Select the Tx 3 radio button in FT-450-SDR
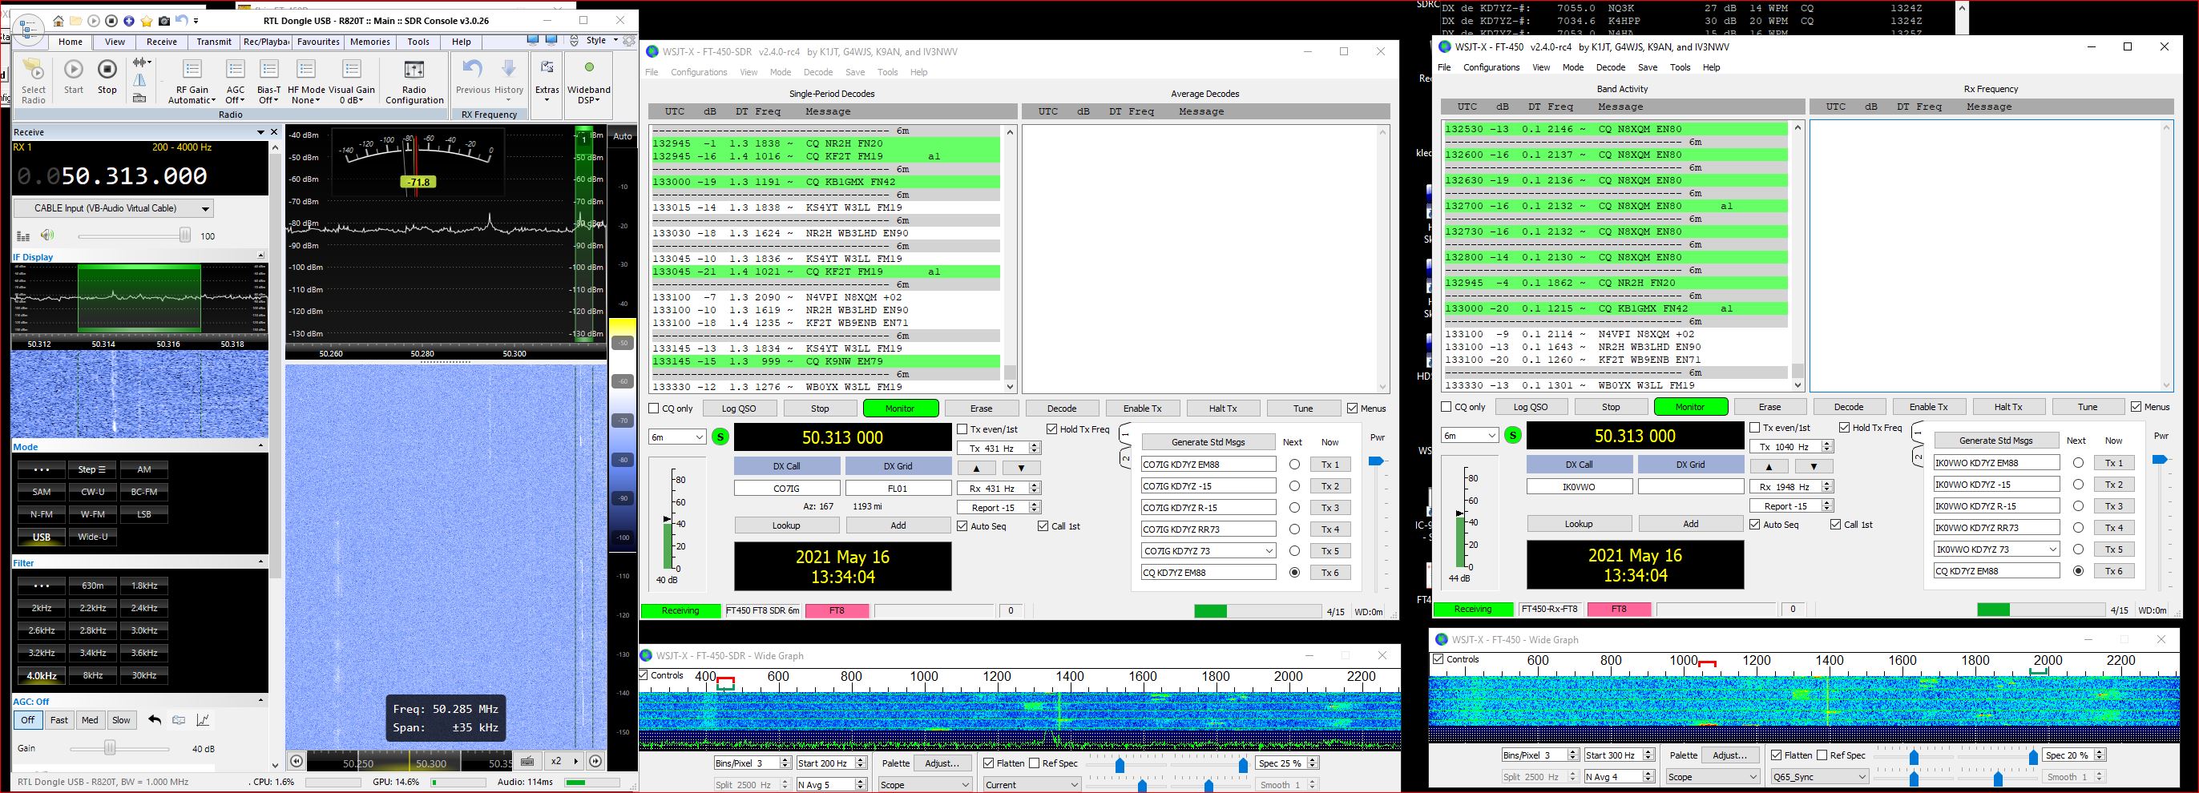Viewport: 2199px width, 793px height. click(1295, 508)
